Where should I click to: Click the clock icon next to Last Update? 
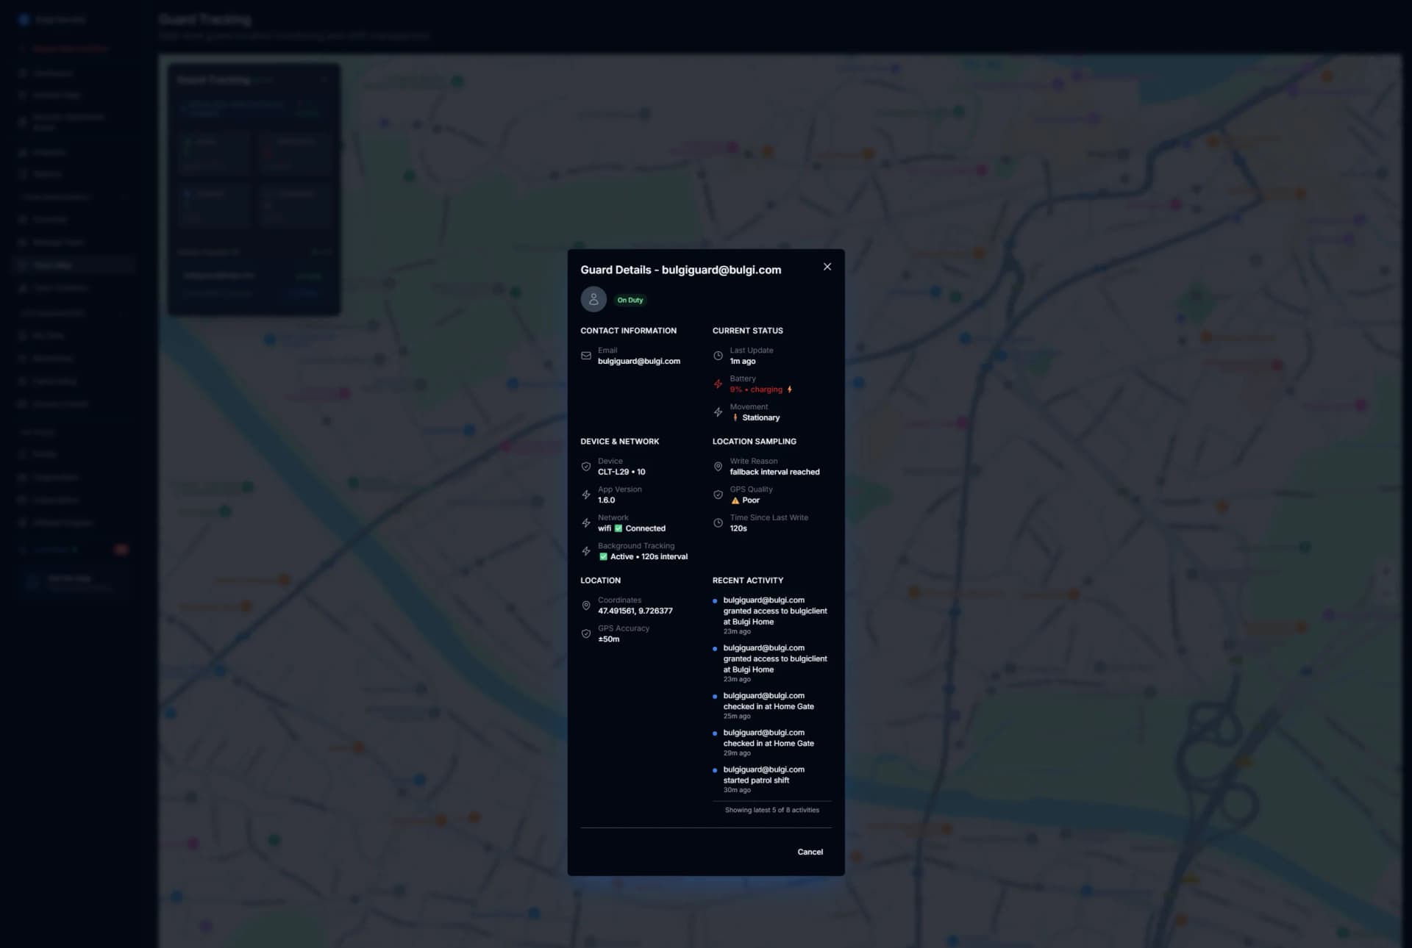[718, 355]
